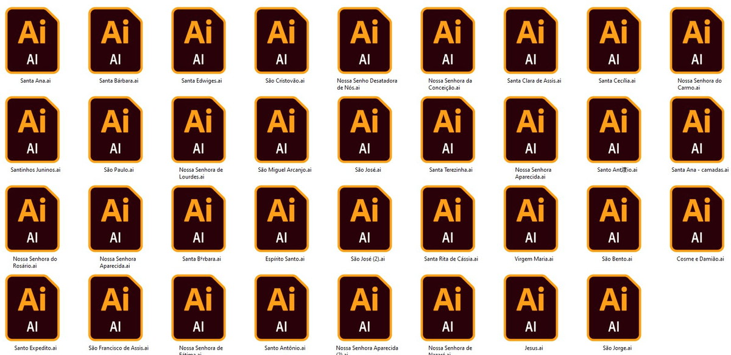Click the Cosme e Damião.ai icon
Image resolution: width=731 pixels, height=355 pixels.
click(x=697, y=219)
